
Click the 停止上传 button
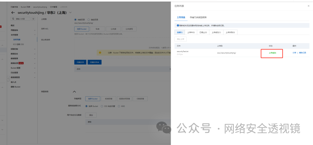pyautogui.click(x=181, y=39)
